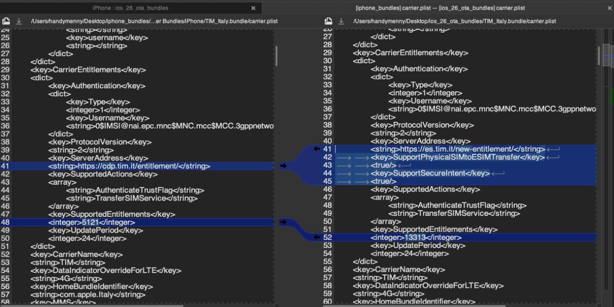
Task: Click the right pane ios_26_ota_bundles file path
Action: [x=454, y=21]
